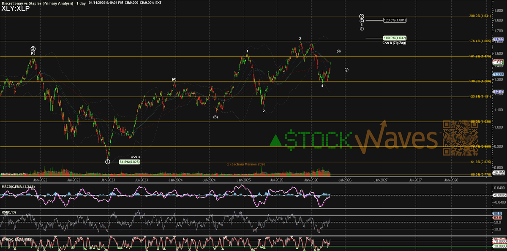Image resolution: width=507 pixels, height=251 pixels.
Task: Select the circled 3 wave label at the 2021 peak
Action: tap(33, 49)
